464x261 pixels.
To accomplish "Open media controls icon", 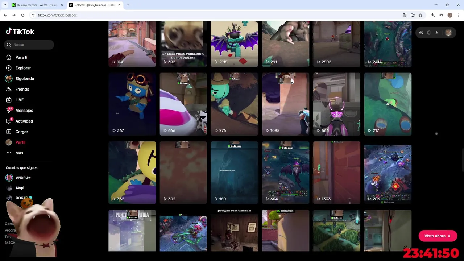I will pyautogui.click(x=441, y=15).
